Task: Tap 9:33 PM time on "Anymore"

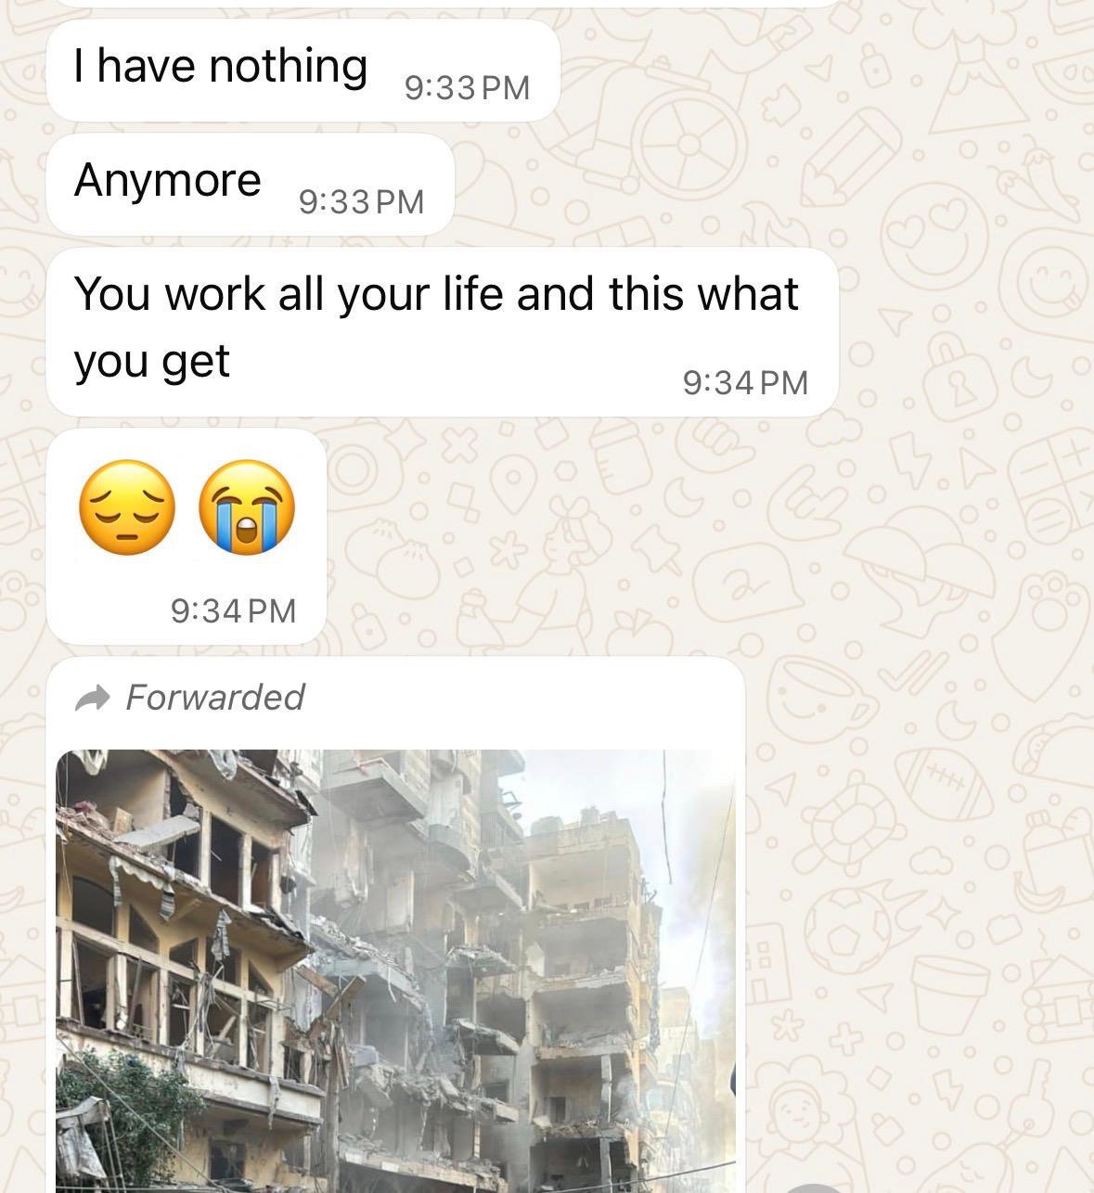Action: (361, 201)
